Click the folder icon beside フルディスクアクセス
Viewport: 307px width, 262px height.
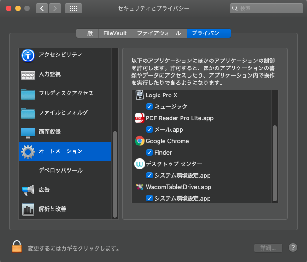tap(28, 94)
